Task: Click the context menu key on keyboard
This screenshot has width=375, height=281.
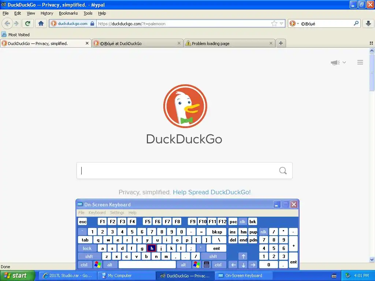Action: pyautogui.click(x=207, y=265)
